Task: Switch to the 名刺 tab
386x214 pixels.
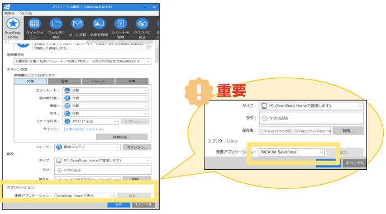Action: pyautogui.click(x=64, y=81)
